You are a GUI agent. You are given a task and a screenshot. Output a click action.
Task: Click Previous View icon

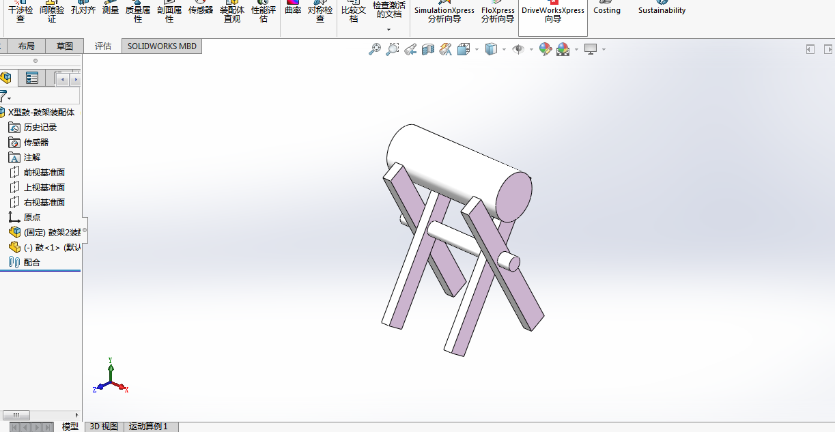[410, 49]
